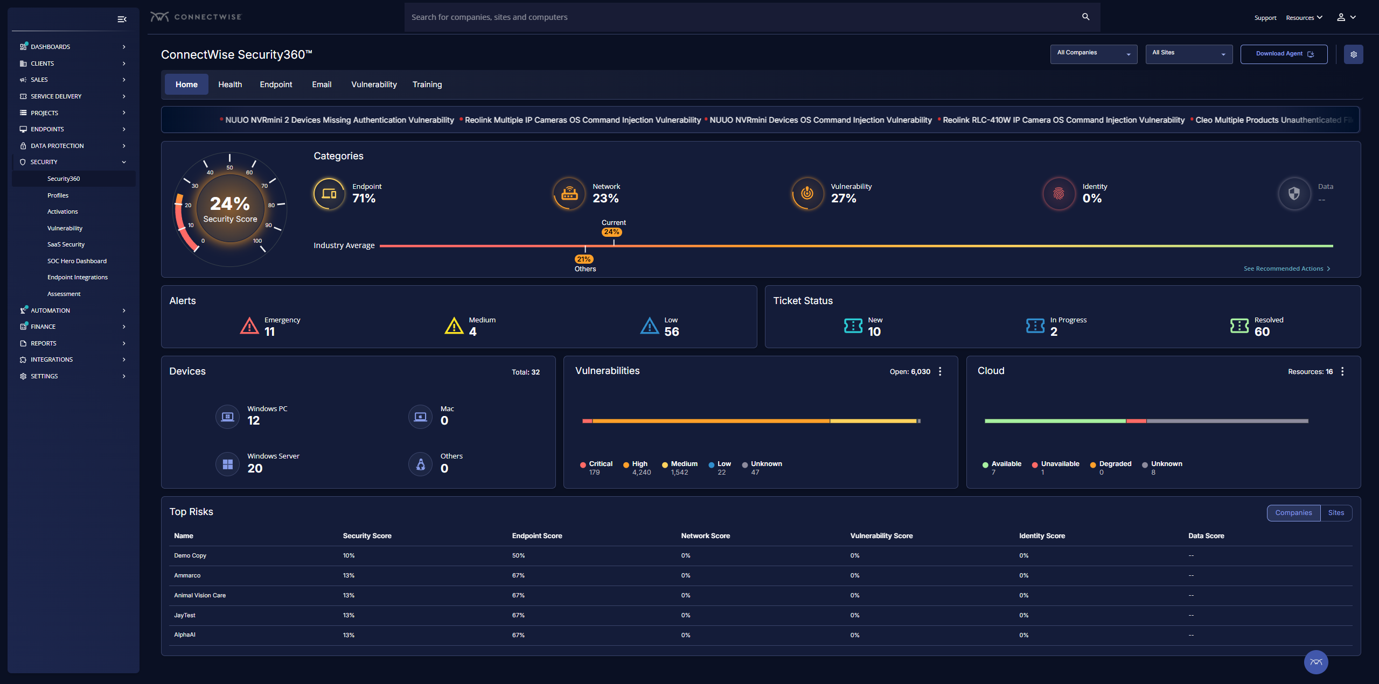Collapse the sidebar with the menu icon

(122, 19)
